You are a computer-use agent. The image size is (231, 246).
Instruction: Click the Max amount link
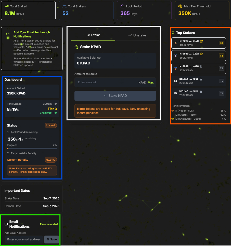[150, 83]
